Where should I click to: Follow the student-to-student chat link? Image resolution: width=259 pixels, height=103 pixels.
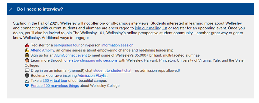112,71
